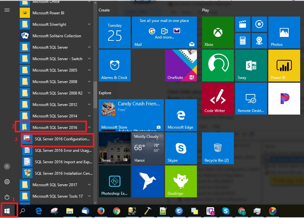Screen dimensions: 304x218
Task: Open the Power options button
Action: tap(7, 197)
